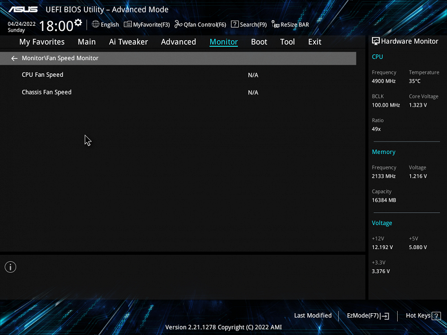Switch to the Advanced tab
The width and height of the screenshot is (447, 335).
178,42
